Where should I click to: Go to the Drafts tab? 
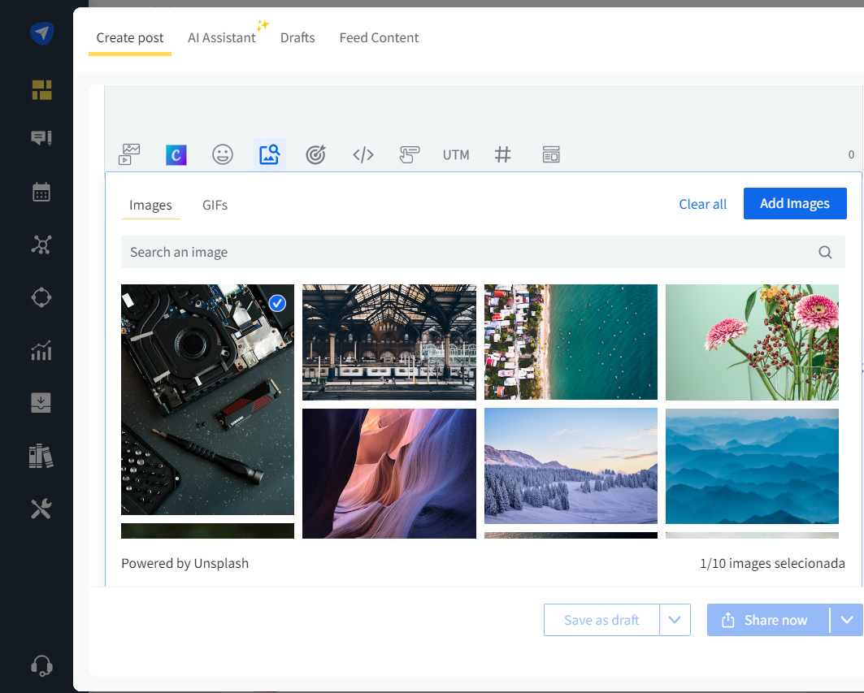[x=297, y=37]
